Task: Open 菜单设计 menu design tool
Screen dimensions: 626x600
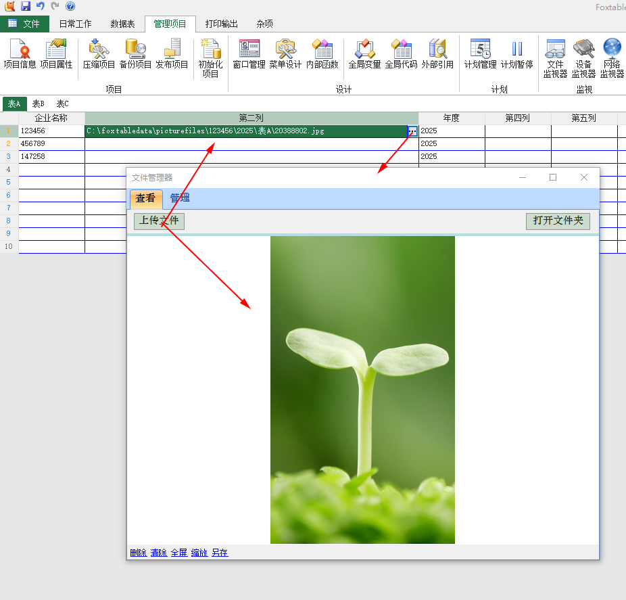Action: click(x=285, y=54)
